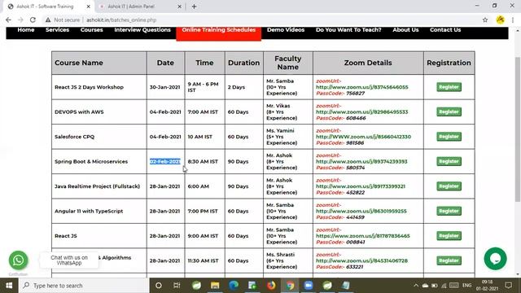Open Zoom link for React JS 2 Days Workshop
This screenshot has height=293, width=521.
click(361, 87)
